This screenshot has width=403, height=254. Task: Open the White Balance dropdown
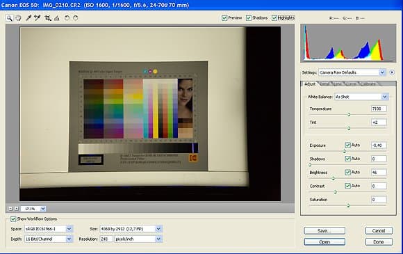coord(361,97)
